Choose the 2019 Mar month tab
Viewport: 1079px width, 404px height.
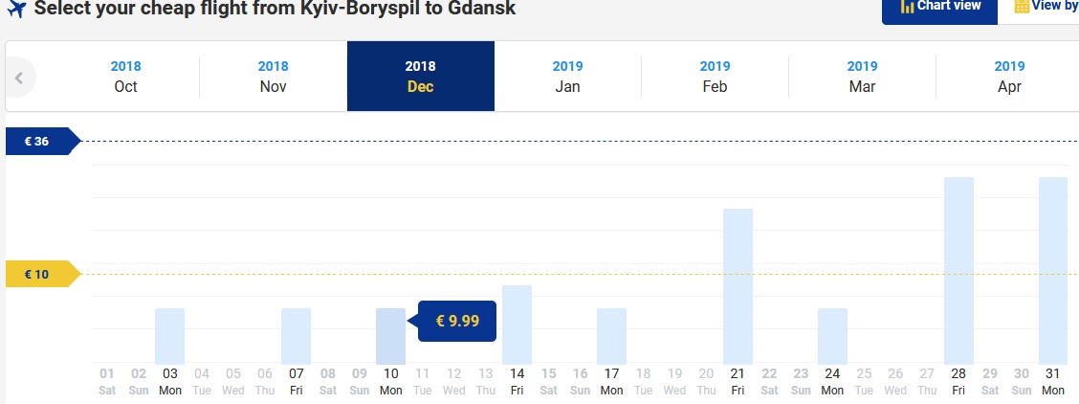(862, 77)
